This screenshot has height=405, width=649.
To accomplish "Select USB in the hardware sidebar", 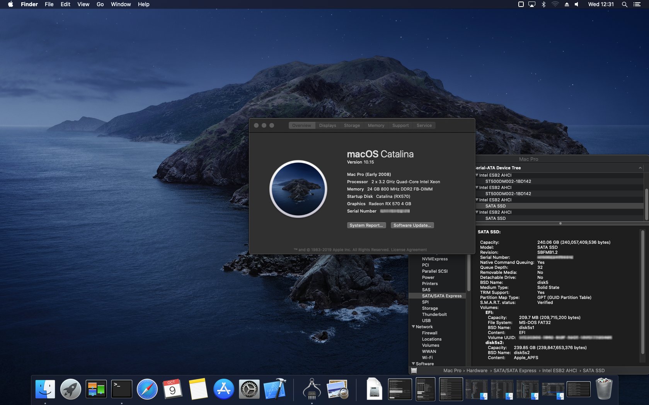I will [x=426, y=321].
